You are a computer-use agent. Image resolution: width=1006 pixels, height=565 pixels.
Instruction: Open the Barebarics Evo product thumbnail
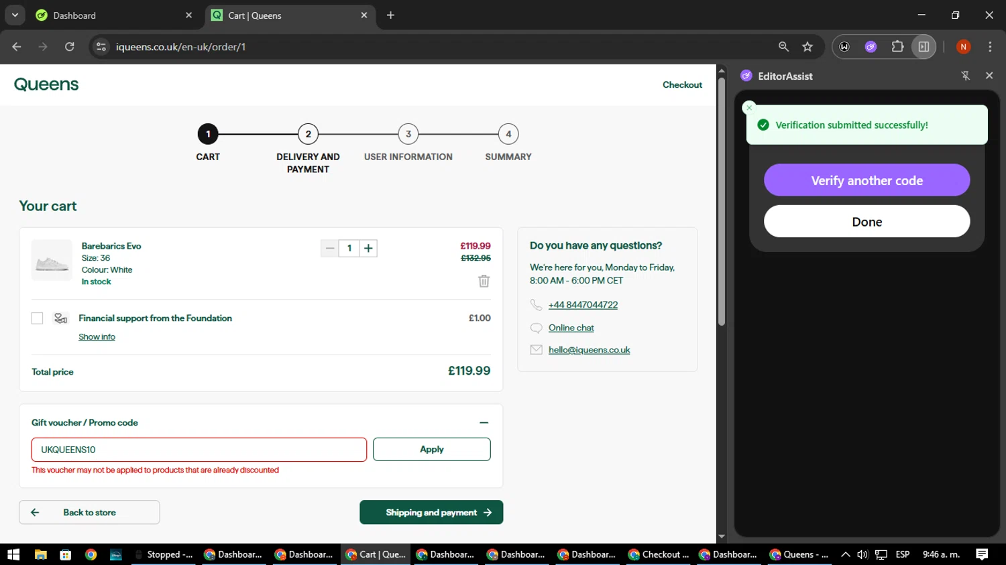[x=52, y=260]
